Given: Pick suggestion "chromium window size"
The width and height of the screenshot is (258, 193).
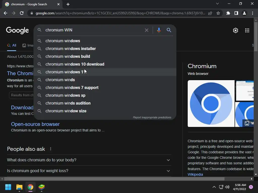Looking at the screenshot, I should pos(105,111).
